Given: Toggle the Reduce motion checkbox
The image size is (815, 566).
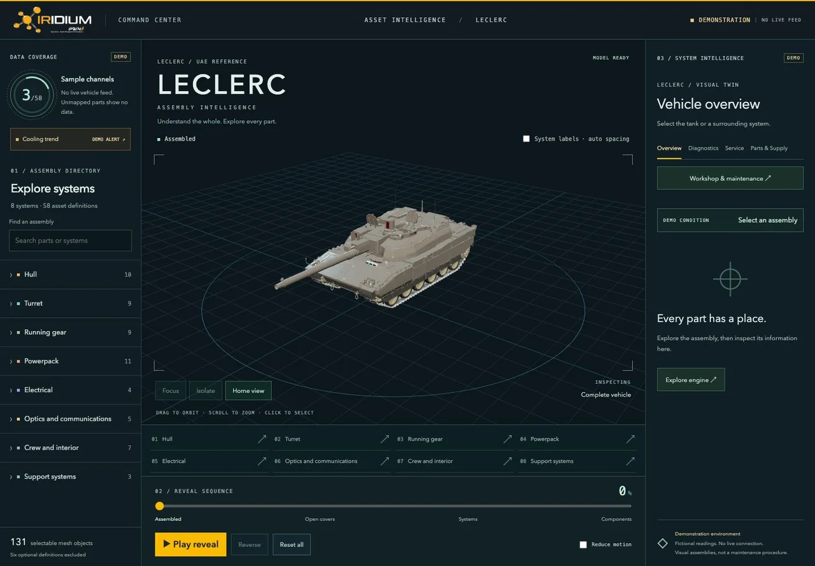Looking at the screenshot, I should 583,544.
